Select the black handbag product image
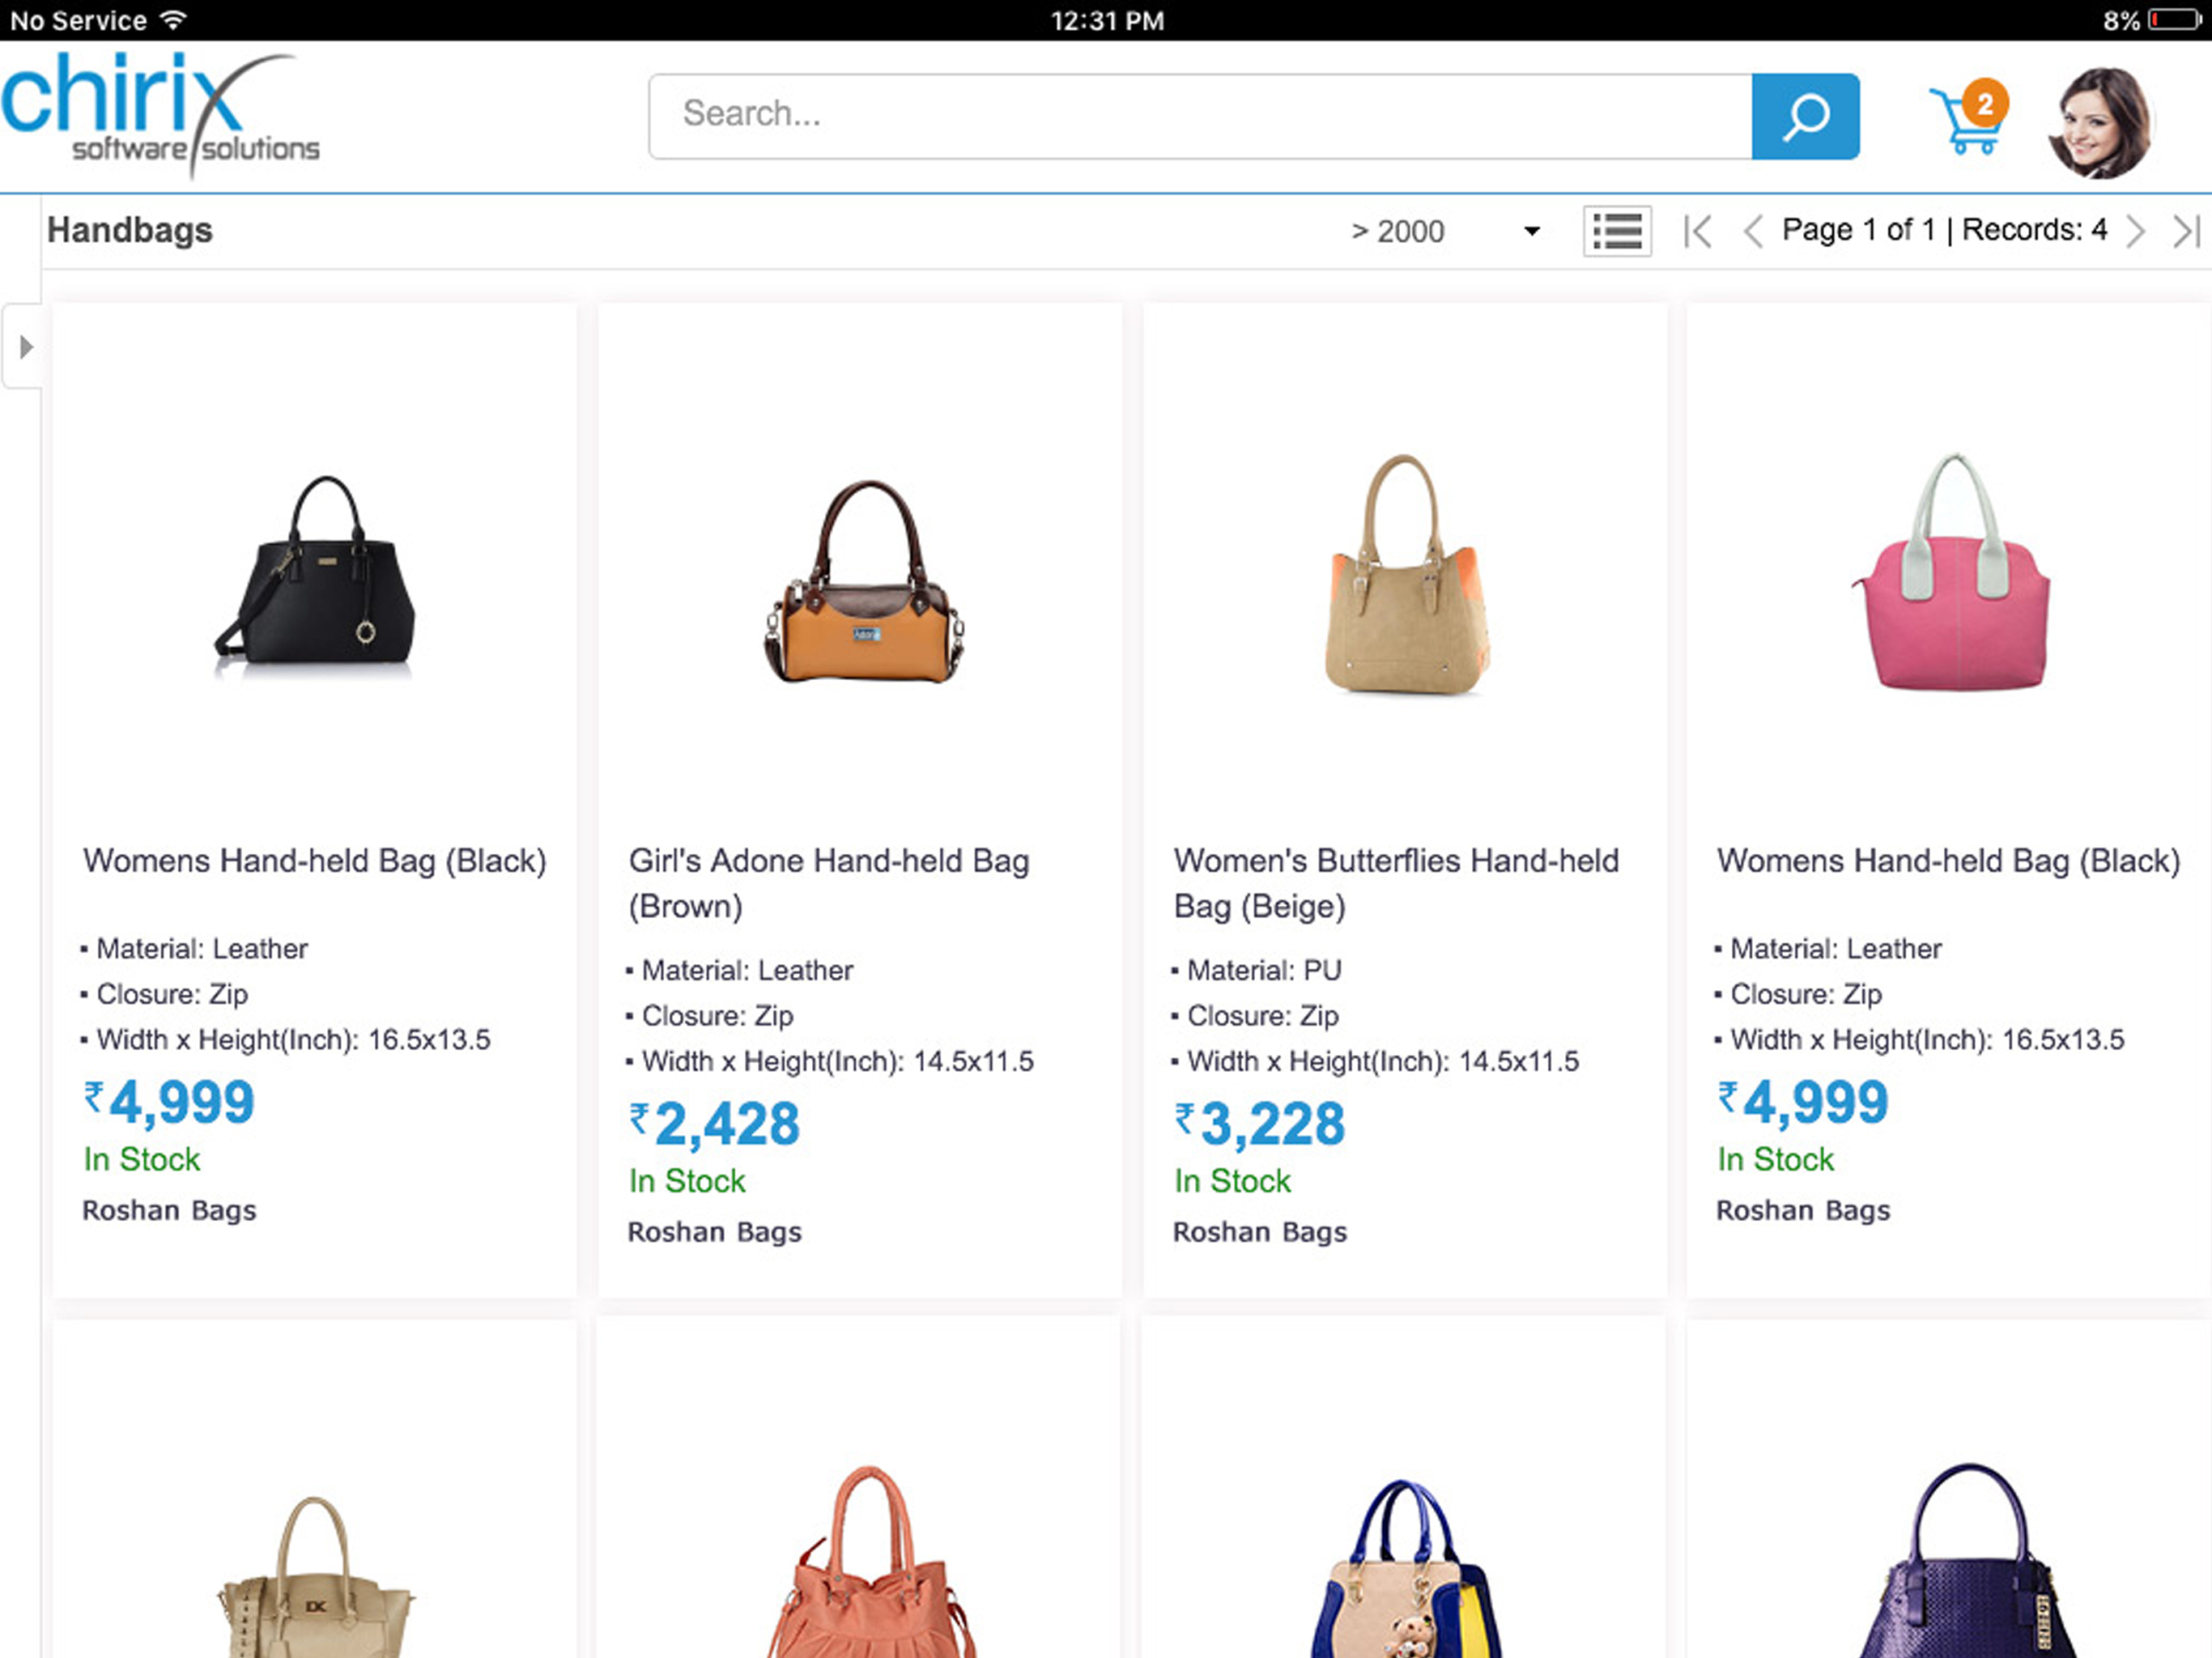The image size is (2212, 1658). point(315,575)
